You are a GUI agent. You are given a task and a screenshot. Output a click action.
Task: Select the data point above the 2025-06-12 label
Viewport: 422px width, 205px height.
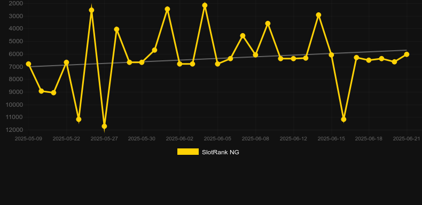pyautogui.click(x=293, y=58)
